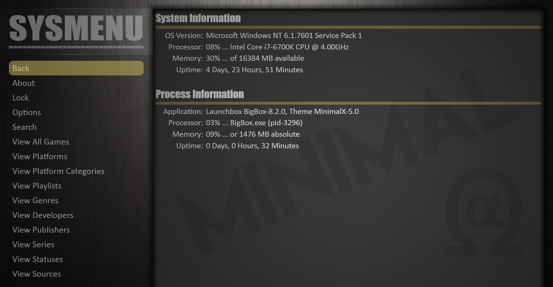
Task: Click the OS Version text line
Action: [x=263, y=35]
